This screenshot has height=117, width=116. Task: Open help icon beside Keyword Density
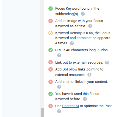coord(72,43)
